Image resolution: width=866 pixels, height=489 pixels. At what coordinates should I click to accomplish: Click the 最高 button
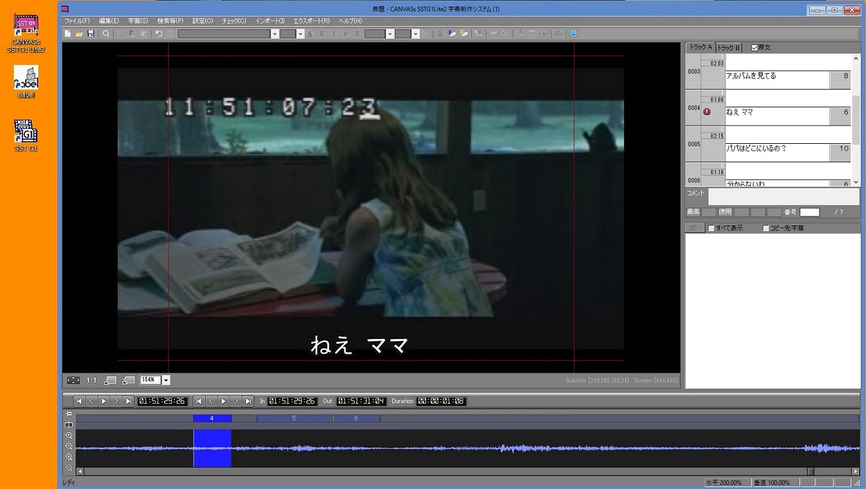coord(693,212)
